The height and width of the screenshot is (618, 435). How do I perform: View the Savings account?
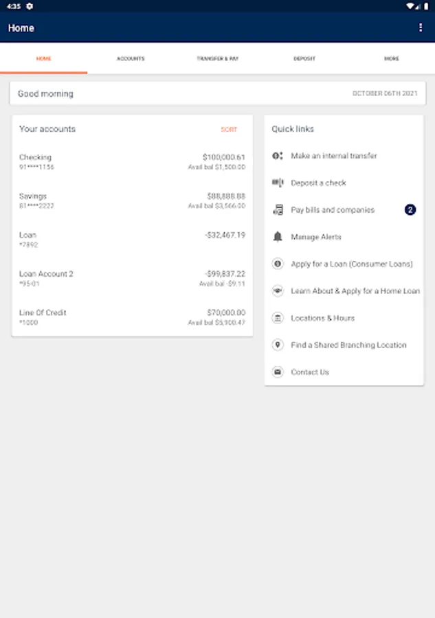point(132,201)
